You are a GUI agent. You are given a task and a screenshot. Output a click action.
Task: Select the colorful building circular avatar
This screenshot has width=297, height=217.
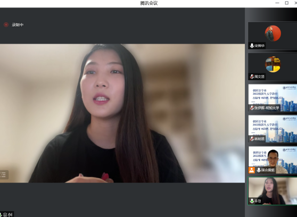[x=273, y=64]
